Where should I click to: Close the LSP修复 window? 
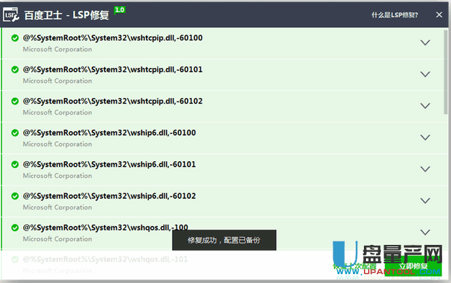(439, 14)
